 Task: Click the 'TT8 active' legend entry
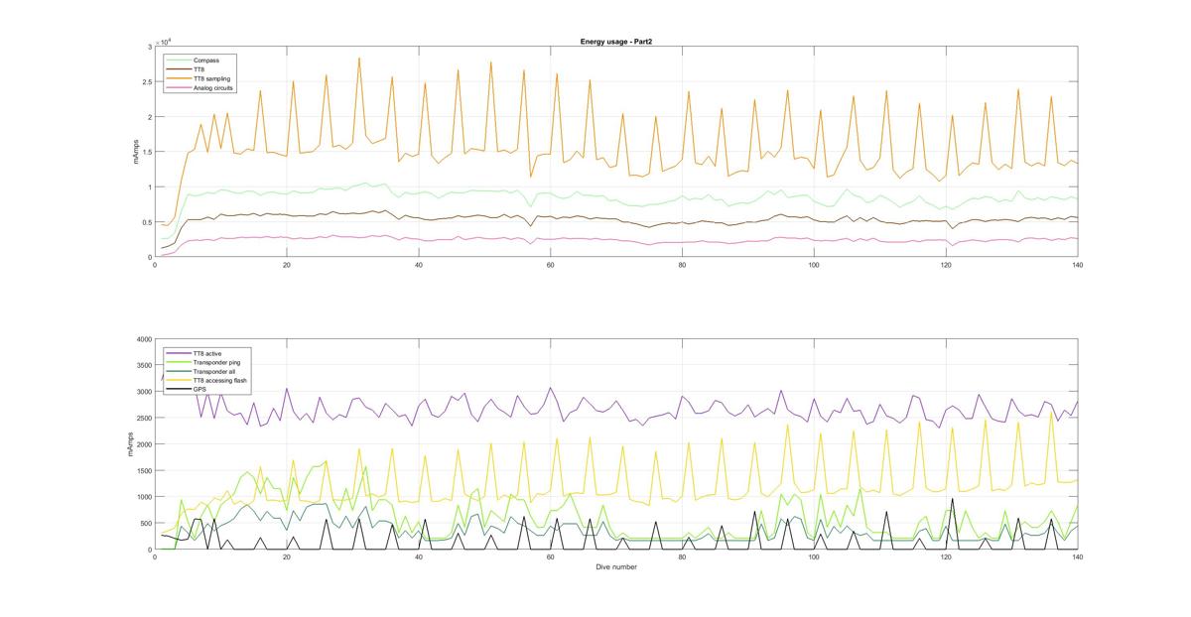[207, 353]
